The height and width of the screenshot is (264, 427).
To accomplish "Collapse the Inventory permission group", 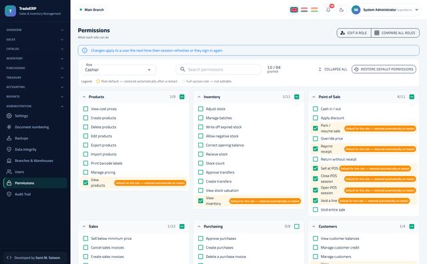I will 199,97.
